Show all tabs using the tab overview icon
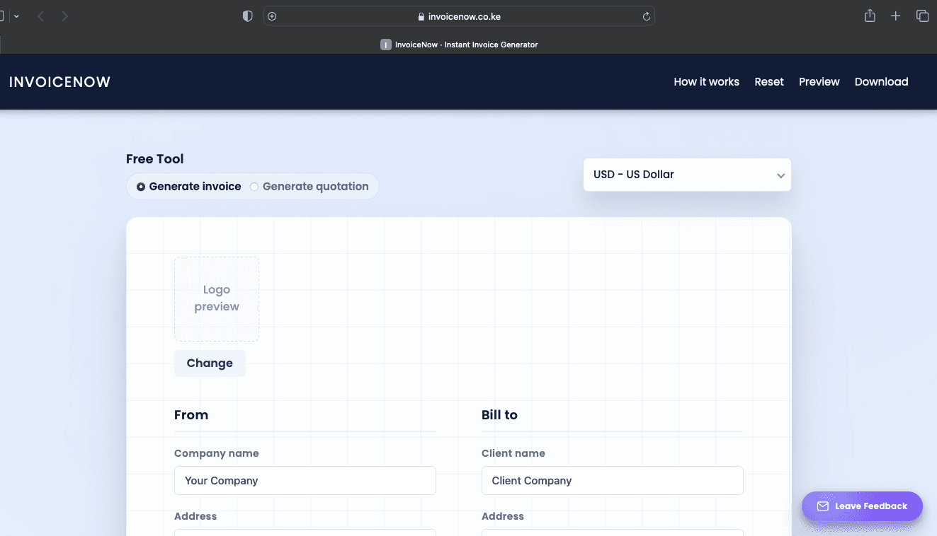Screen dimensions: 937x536 [x=922, y=15]
